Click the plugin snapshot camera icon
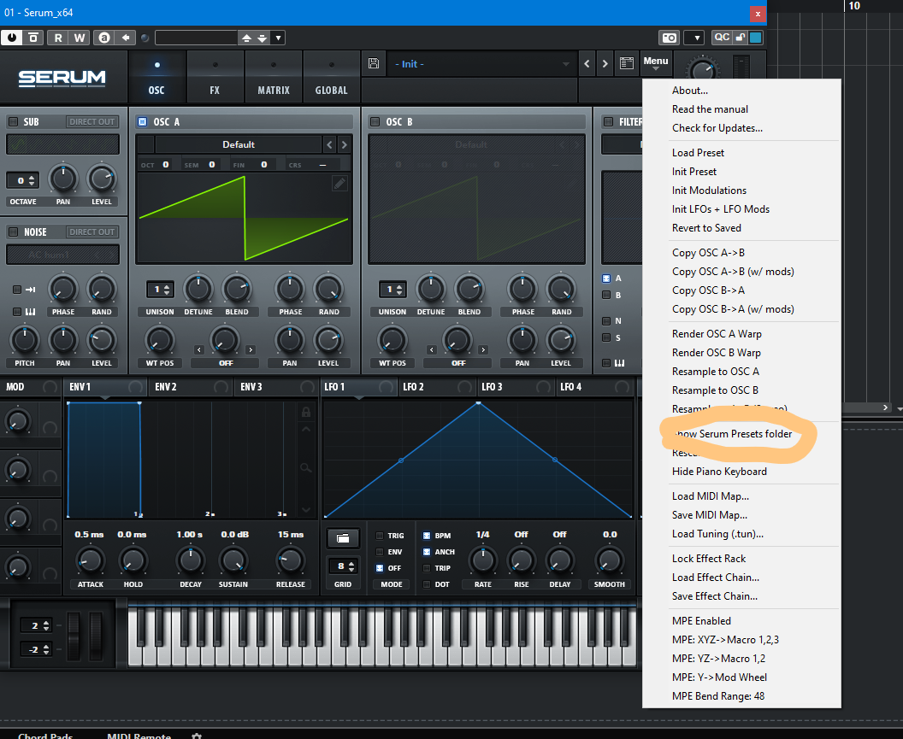Screen dimensions: 903x739 670,38
